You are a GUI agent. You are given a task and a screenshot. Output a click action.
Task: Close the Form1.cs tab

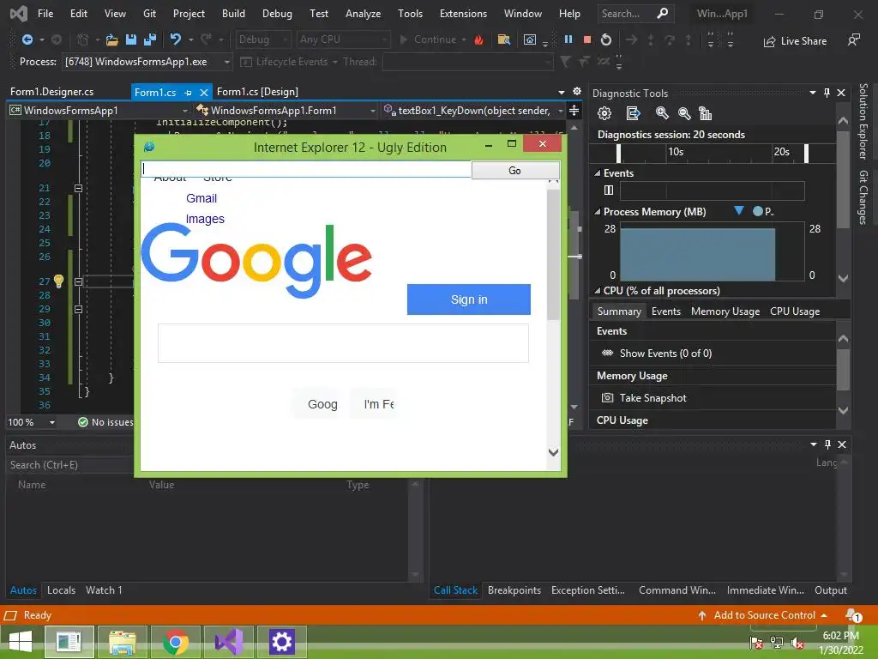click(x=204, y=93)
